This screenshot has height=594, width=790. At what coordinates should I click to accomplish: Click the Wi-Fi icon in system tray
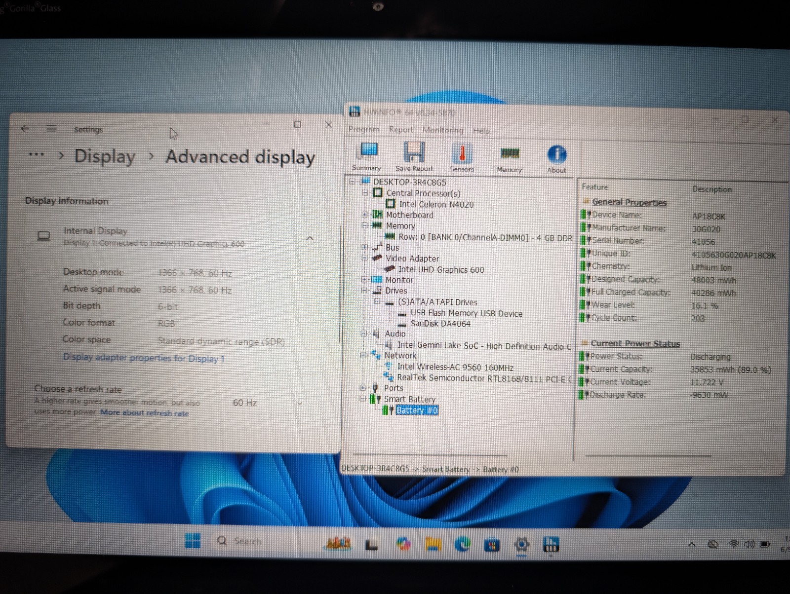tap(734, 544)
